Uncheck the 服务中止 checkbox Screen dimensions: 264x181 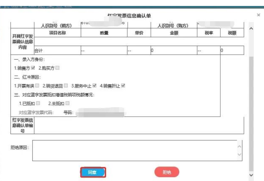pos(94,85)
